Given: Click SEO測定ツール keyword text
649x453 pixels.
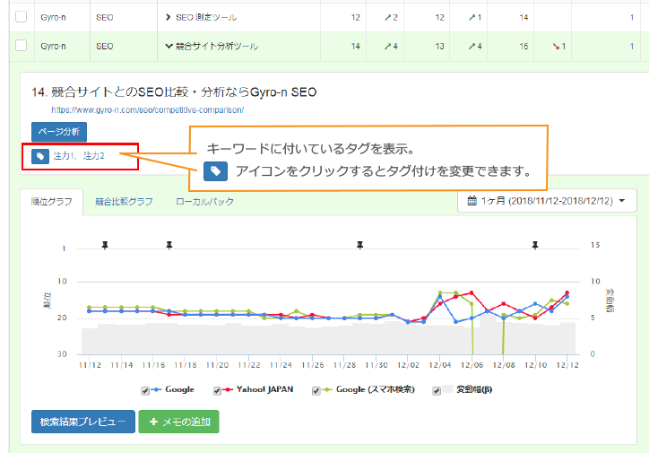Looking at the screenshot, I should tap(206, 17).
